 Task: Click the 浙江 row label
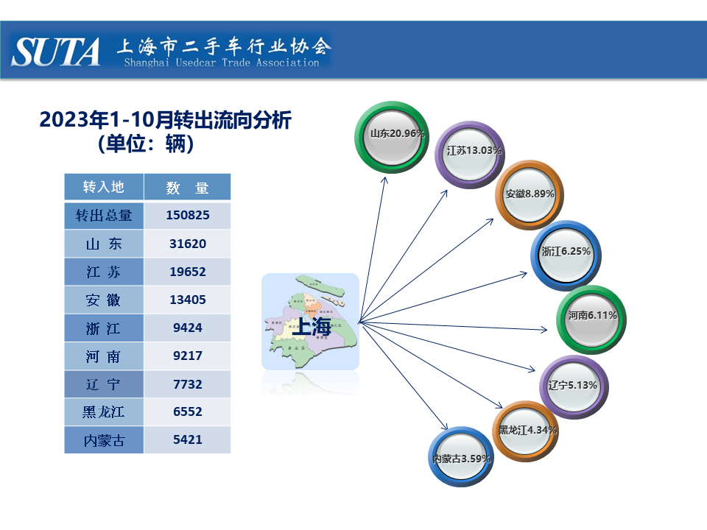click(104, 328)
